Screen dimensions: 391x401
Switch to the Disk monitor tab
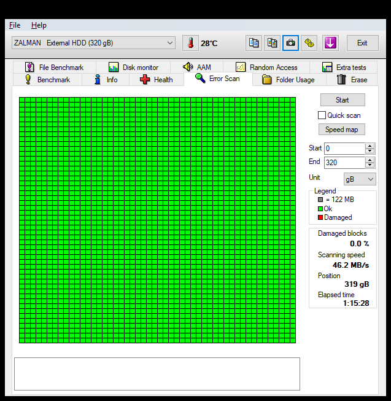[x=133, y=68]
